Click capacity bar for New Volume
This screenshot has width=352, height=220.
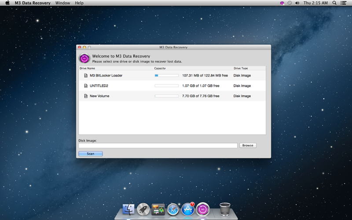point(167,96)
